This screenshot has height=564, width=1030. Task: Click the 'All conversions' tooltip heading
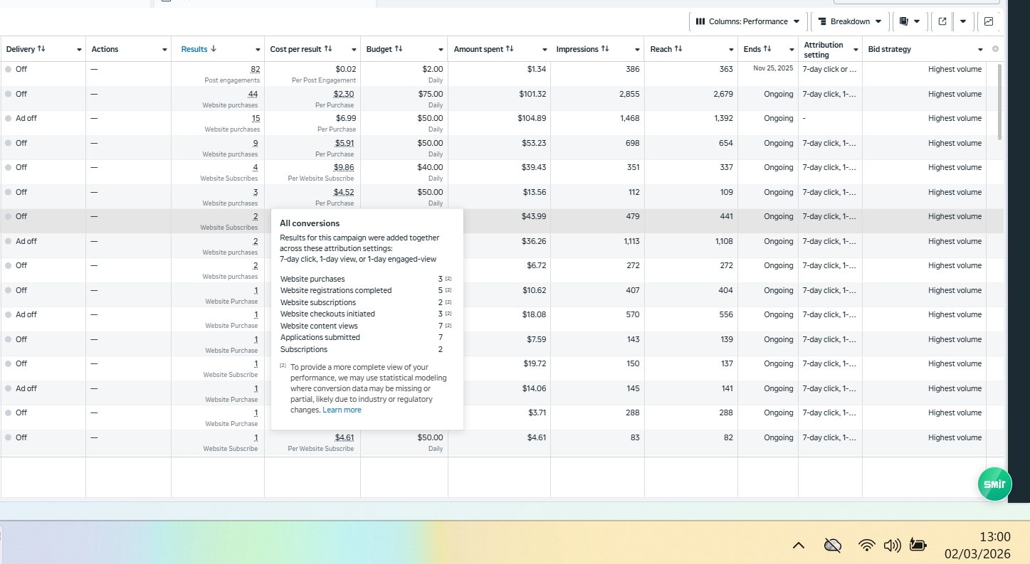tap(310, 223)
